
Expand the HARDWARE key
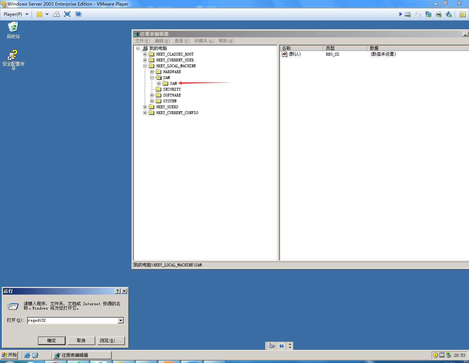point(152,72)
